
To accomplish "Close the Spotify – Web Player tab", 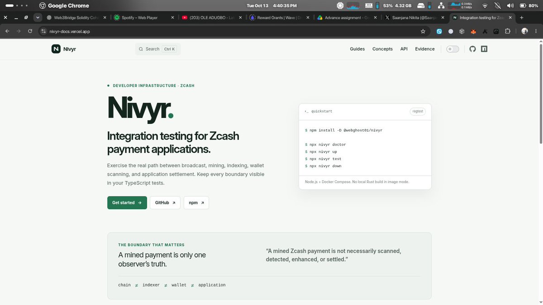I will (x=172, y=18).
